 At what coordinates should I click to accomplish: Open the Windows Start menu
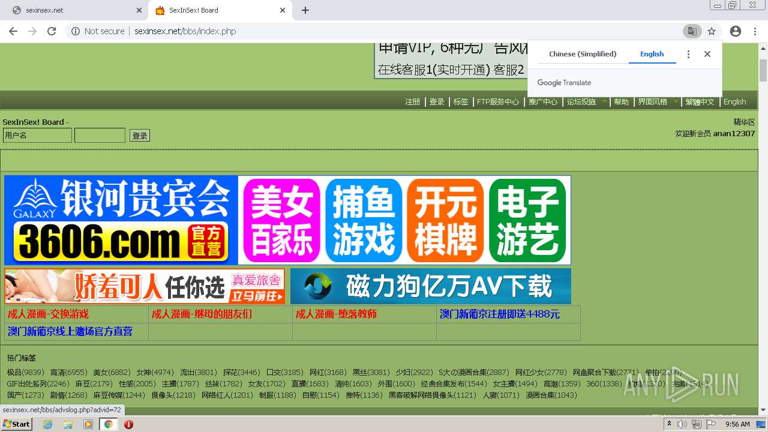[17, 424]
